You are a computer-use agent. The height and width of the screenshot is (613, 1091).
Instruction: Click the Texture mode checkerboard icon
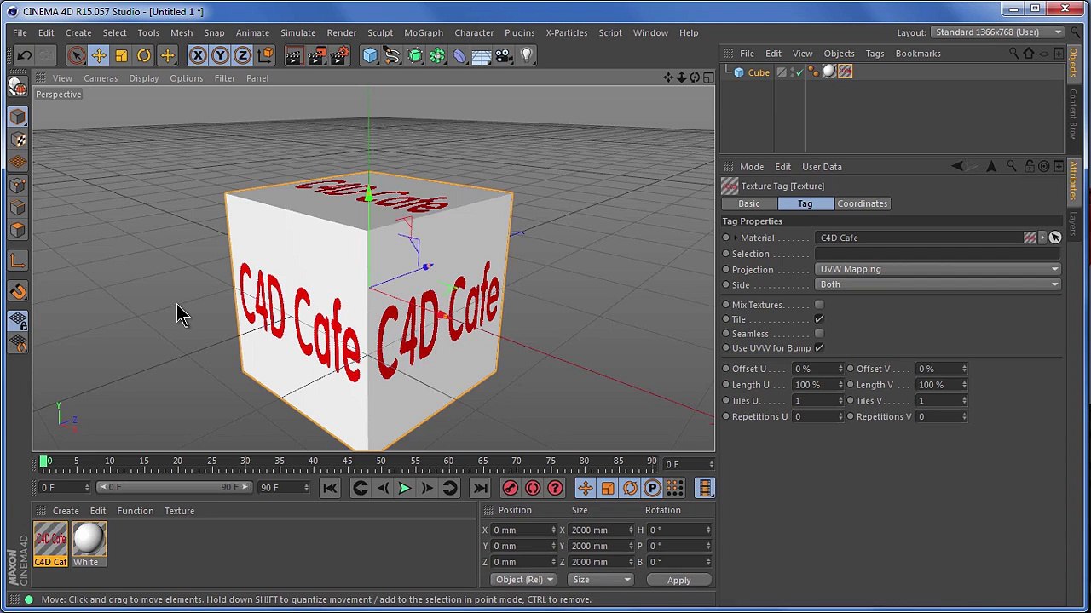(18, 140)
